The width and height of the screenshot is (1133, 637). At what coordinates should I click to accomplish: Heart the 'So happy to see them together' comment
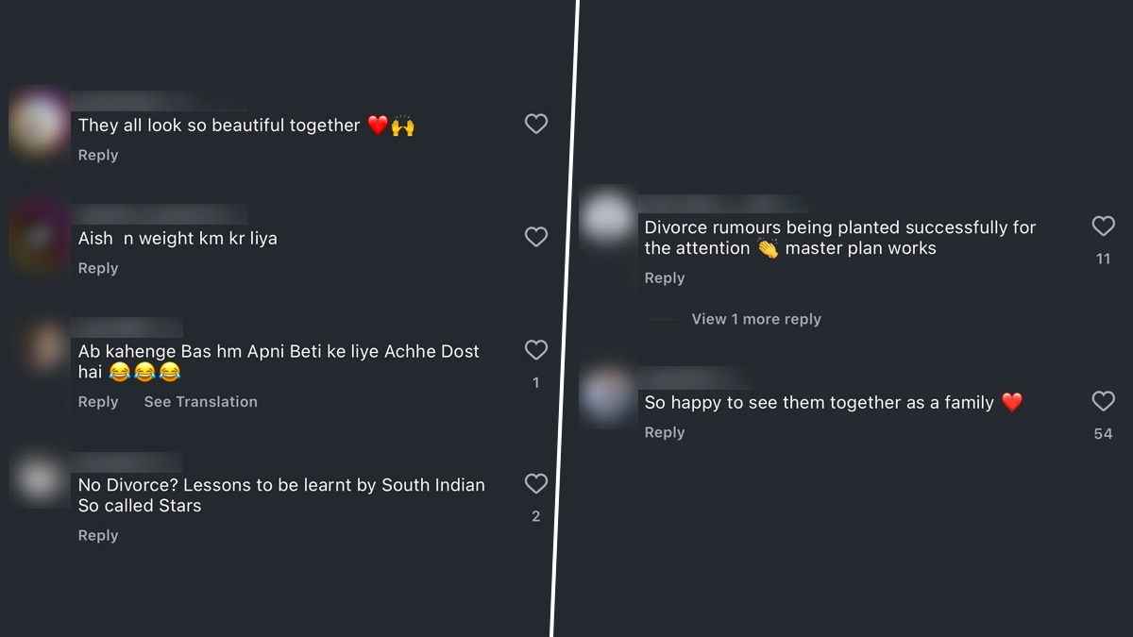click(x=1103, y=401)
